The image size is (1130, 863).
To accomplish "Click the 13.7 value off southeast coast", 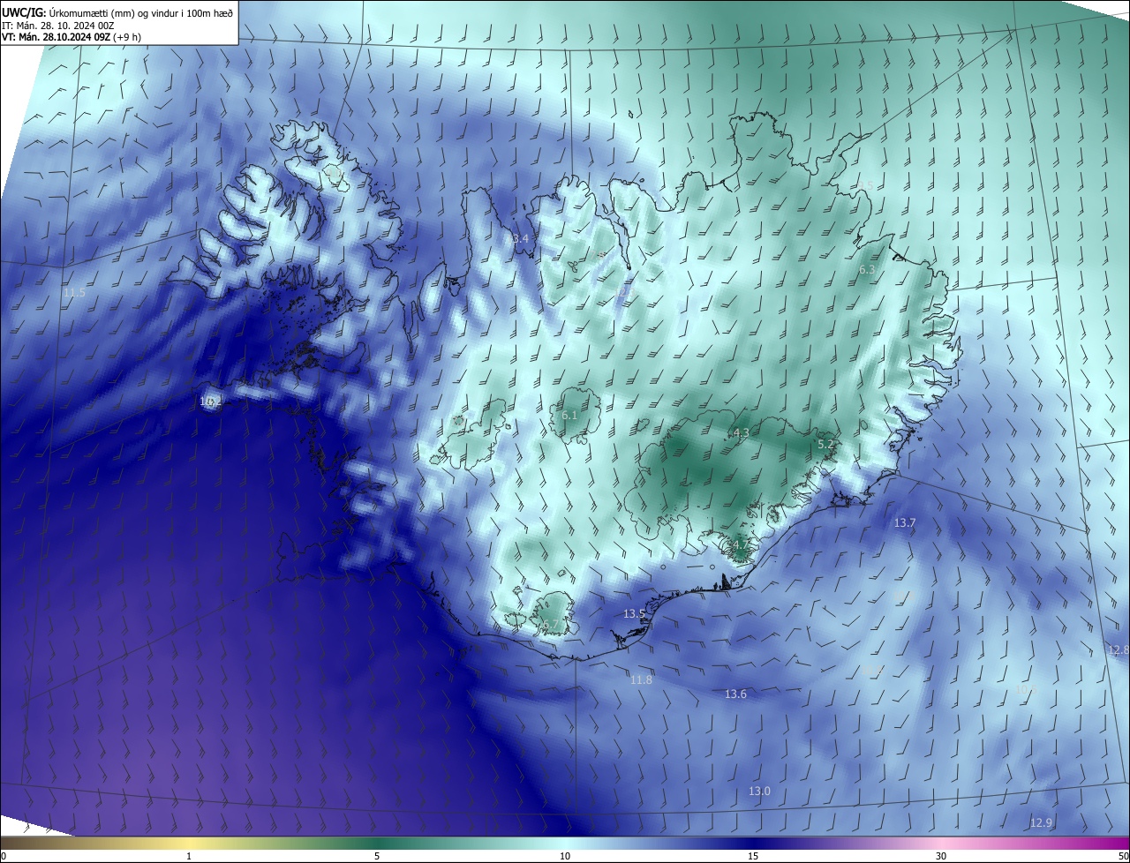I will tap(905, 523).
